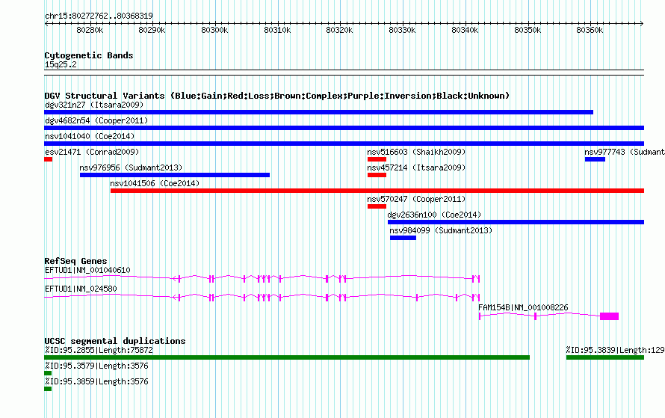Open the dgv2636n100 (Coe2014) label

tap(435, 215)
